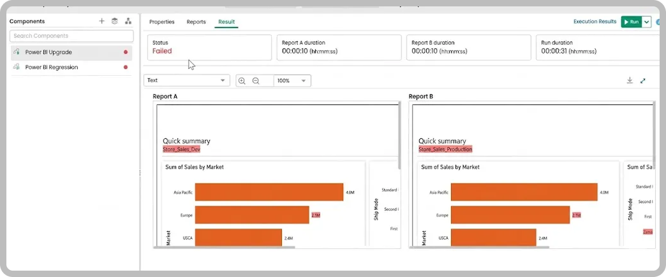
Task: Open the hierarchy tree icon in Components header
Action: 128,21
